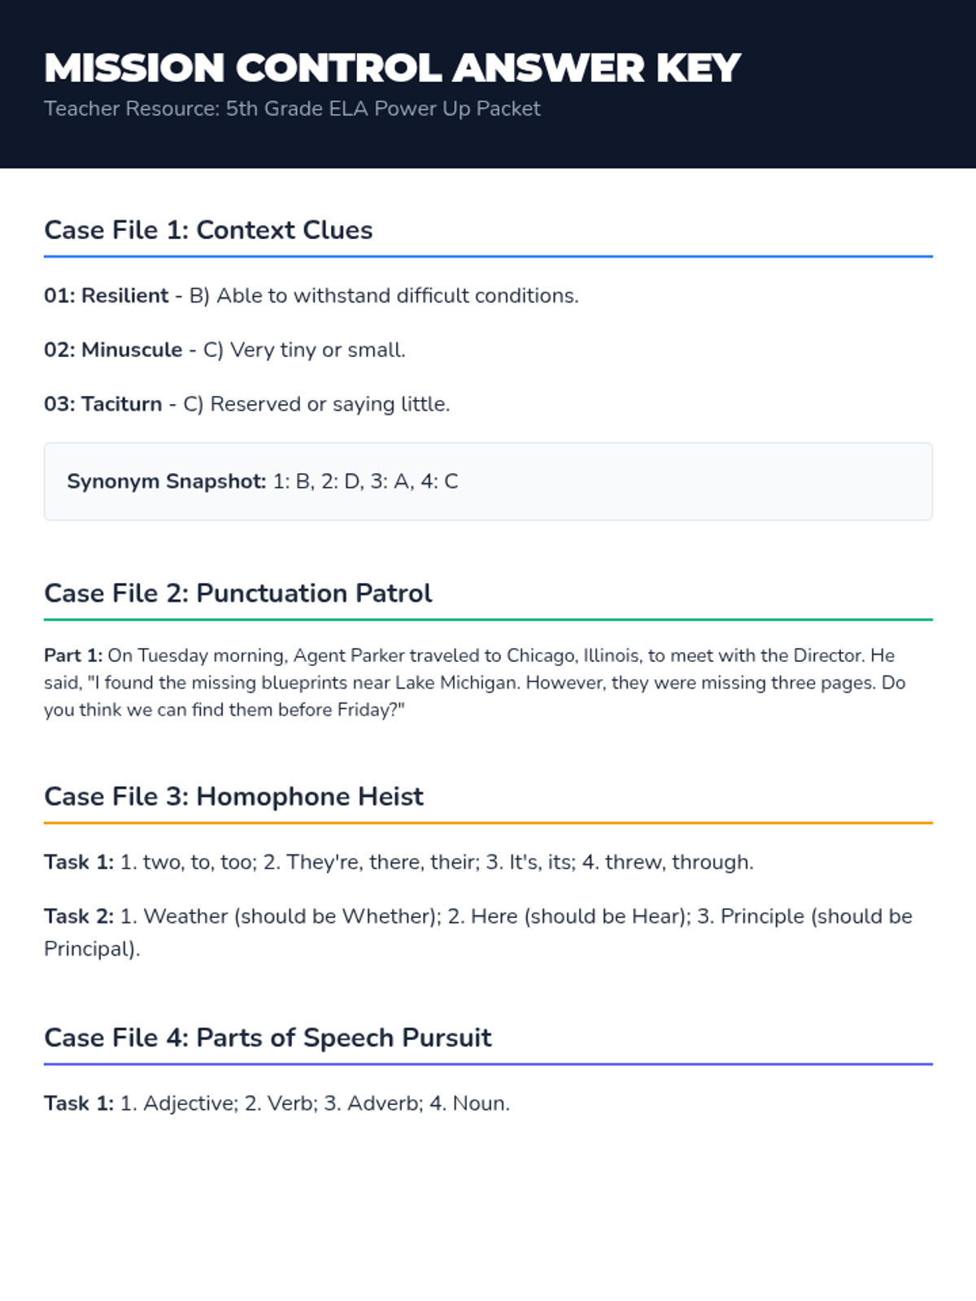976x1301 pixels.
Task: Click the word Whether in Task 2
Action: (x=387, y=917)
